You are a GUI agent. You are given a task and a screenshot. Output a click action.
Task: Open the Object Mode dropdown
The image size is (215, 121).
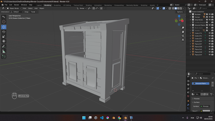pyautogui.click(x=14, y=8)
